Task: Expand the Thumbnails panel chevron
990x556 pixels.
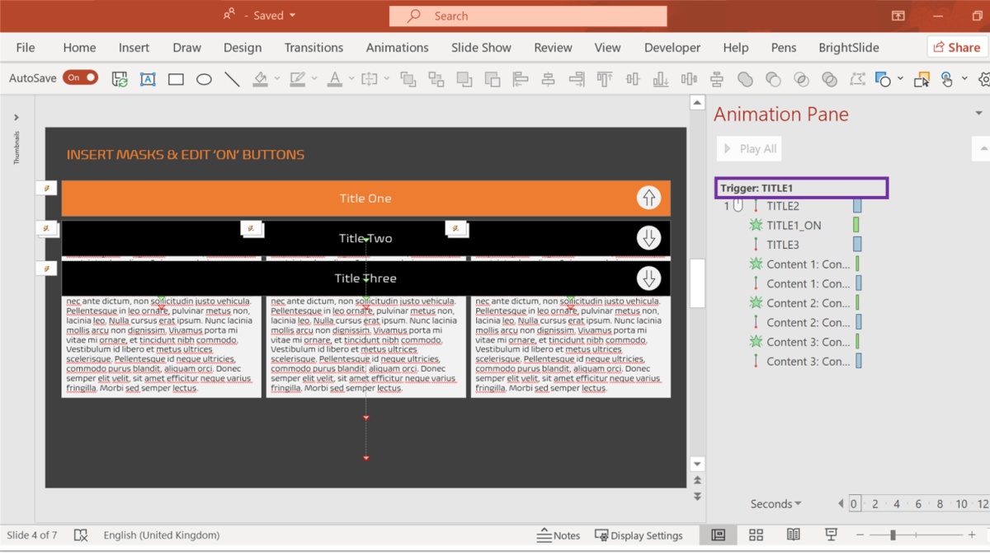Action: tap(16, 118)
